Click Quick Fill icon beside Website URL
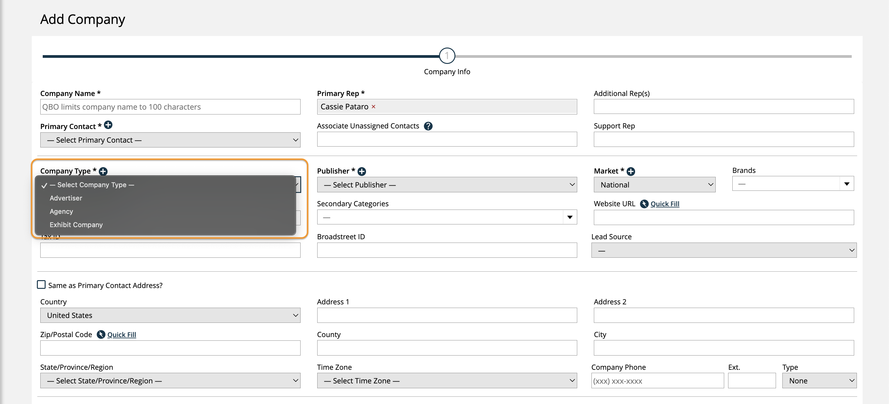Viewport: 889px width, 404px height. [x=644, y=204]
